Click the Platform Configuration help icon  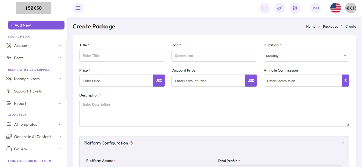click(131, 143)
